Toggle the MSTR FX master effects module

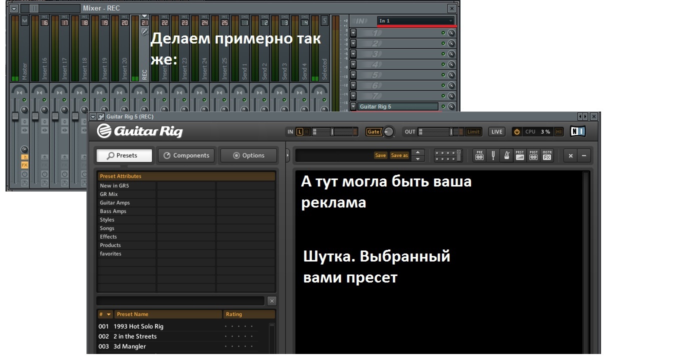click(547, 155)
